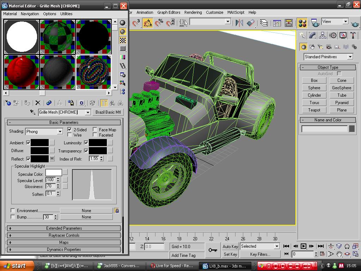
Task: Open the Rendering menu
Action: pyautogui.click(x=193, y=12)
